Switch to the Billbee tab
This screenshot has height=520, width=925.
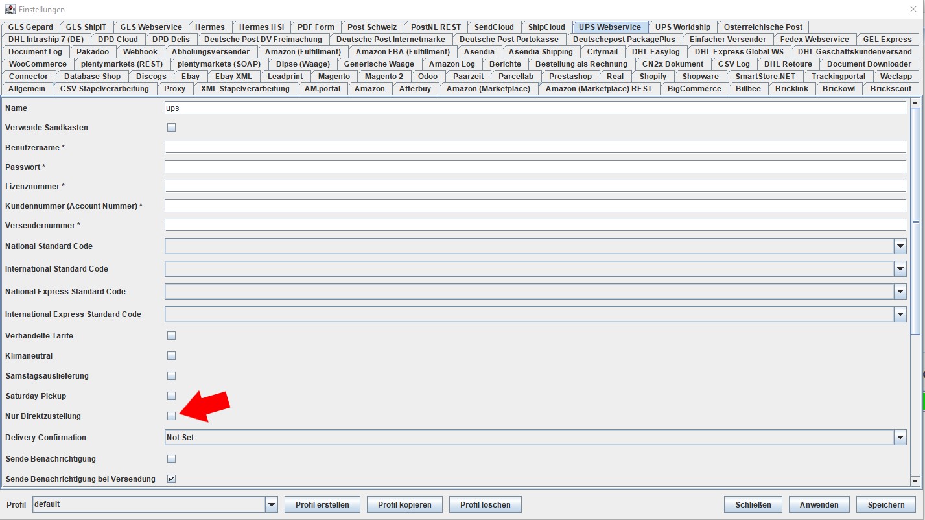point(748,89)
